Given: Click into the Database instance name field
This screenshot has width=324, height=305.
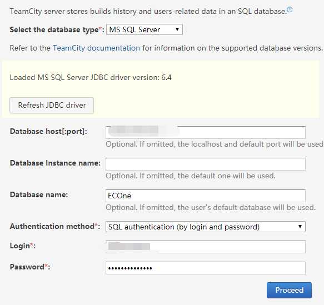Looking at the screenshot, I should pos(206,164).
